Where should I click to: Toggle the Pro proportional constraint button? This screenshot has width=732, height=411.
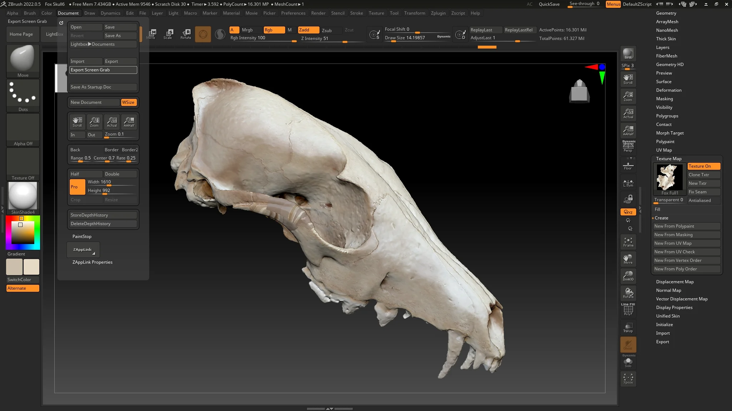[77, 187]
